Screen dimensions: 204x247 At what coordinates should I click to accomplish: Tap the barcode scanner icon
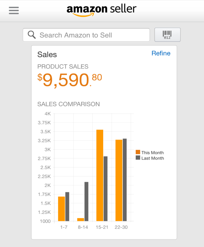[167, 35]
